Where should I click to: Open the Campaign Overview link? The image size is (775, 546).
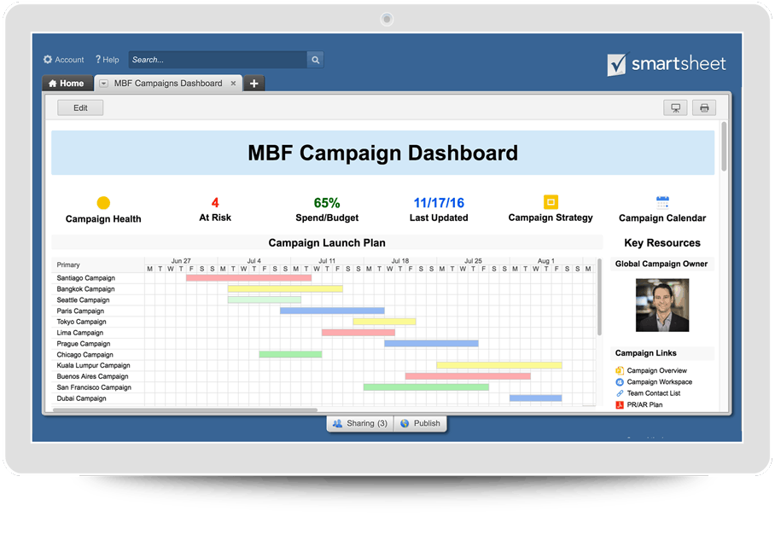[657, 370]
